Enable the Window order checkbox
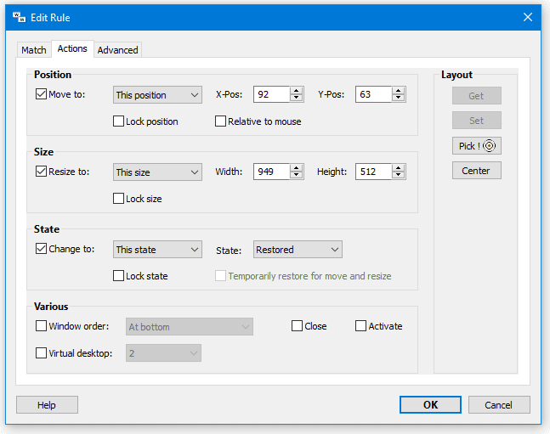The width and height of the screenshot is (550, 434). click(x=42, y=326)
